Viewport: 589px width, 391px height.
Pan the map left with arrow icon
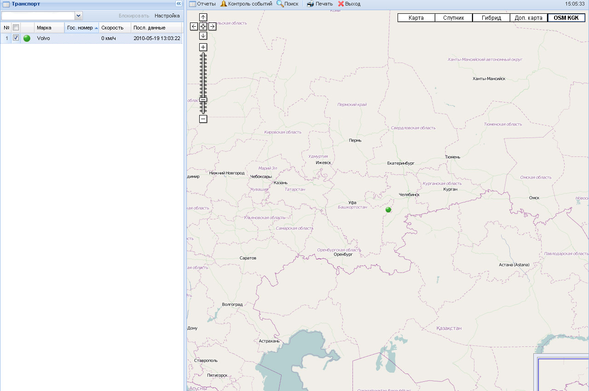[194, 27]
